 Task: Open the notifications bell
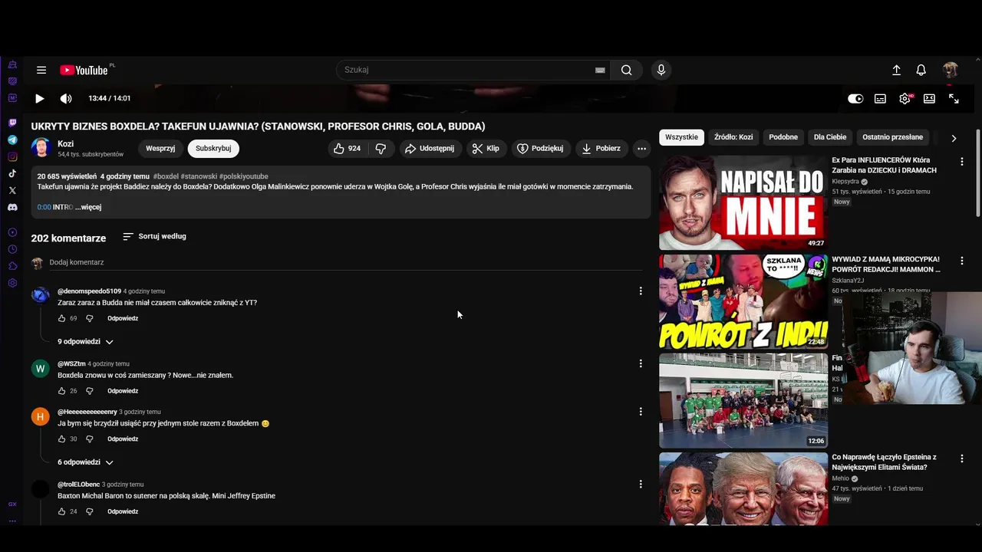click(x=921, y=70)
